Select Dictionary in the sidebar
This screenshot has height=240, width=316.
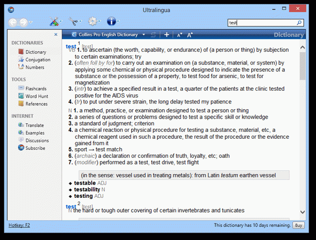click(36, 52)
